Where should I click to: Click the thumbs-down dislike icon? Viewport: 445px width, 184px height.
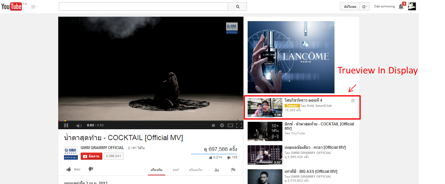coord(91,169)
